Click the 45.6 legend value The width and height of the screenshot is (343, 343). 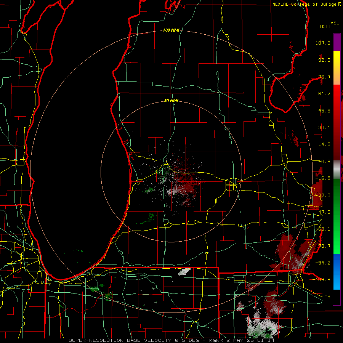click(x=324, y=111)
